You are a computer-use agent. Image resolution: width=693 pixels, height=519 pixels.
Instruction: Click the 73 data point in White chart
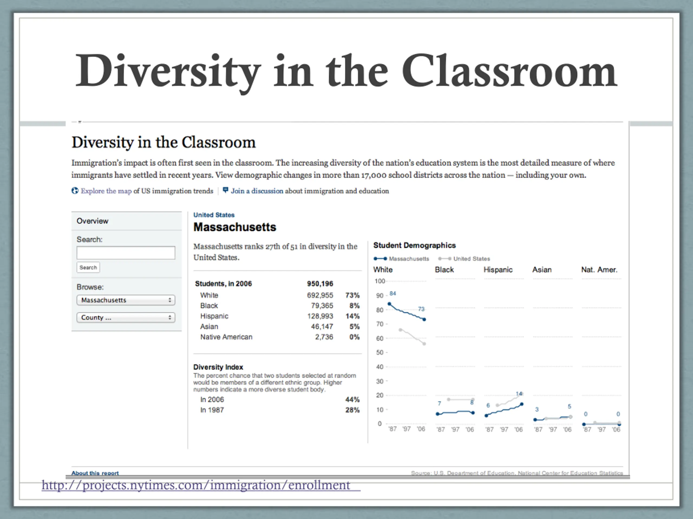click(x=424, y=320)
